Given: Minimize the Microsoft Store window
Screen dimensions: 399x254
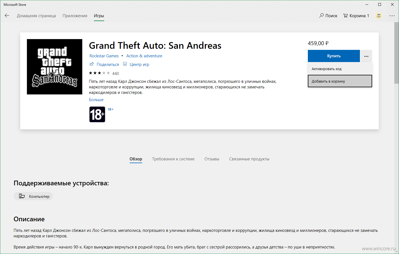Looking at the screenshot, I should click(x=367, y=4).
